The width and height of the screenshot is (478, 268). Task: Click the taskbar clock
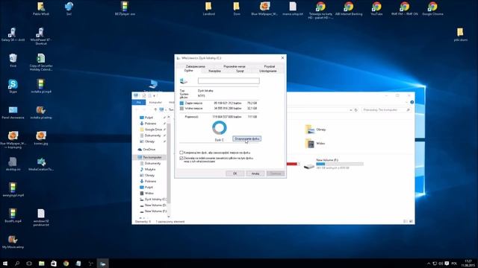468,263
